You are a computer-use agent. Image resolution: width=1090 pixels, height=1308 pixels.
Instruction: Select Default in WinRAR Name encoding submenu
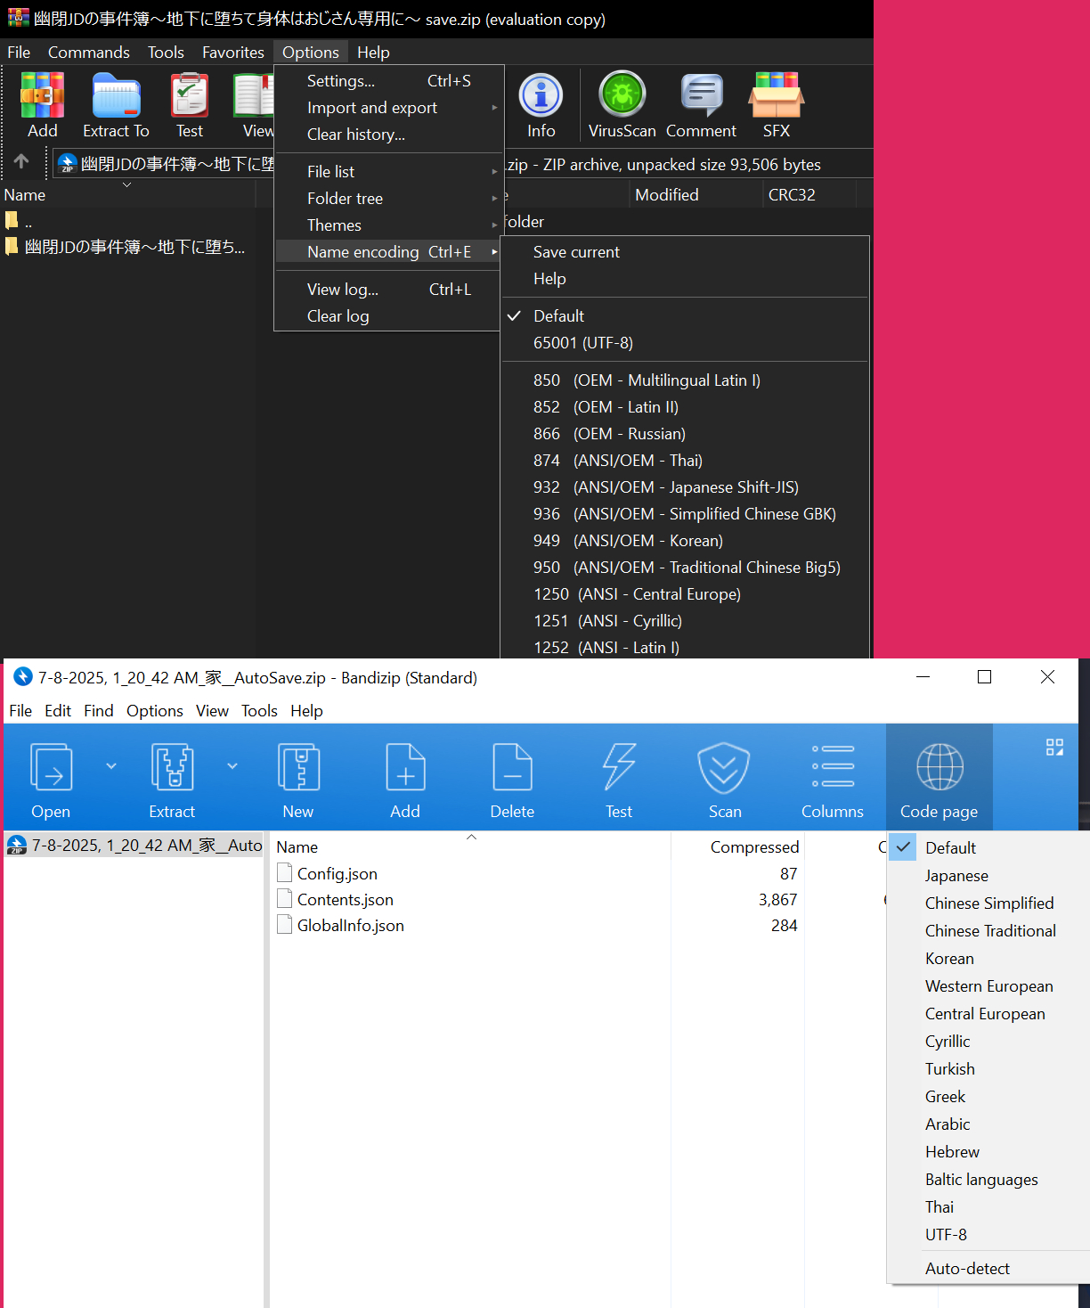coord(685,316)
